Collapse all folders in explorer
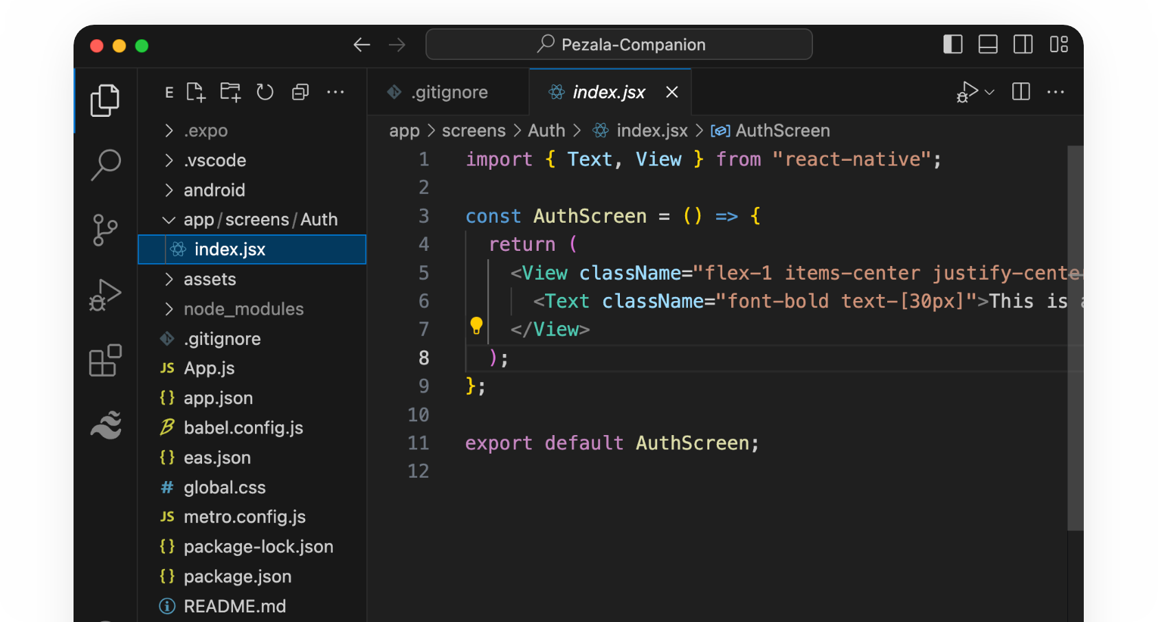This screenshot has width=1158, height=622. pyautogui.click(x=300, y=92)
